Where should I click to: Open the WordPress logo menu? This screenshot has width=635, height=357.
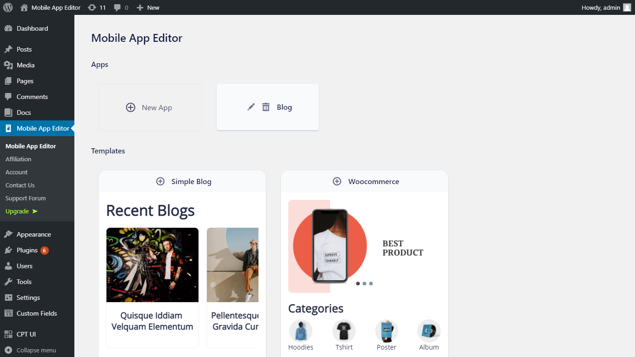coord(7,7)
